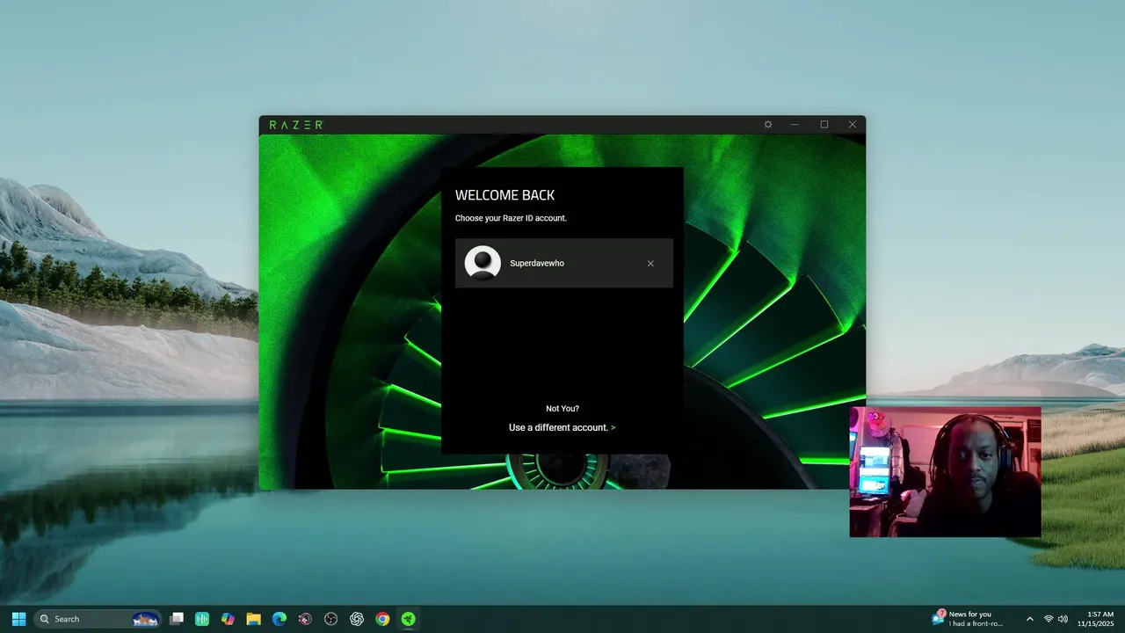Open the Windows Start menu
The image size is (1125, 633).
18,619
